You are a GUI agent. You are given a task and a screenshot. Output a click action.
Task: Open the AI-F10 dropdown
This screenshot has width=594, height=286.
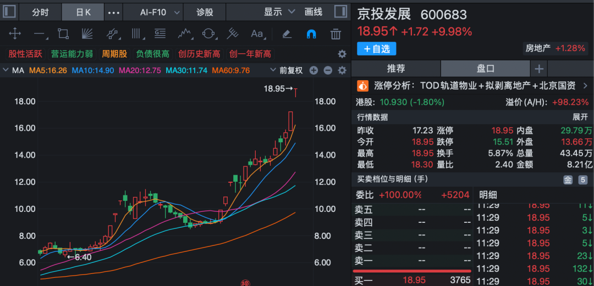coord(159,12)
